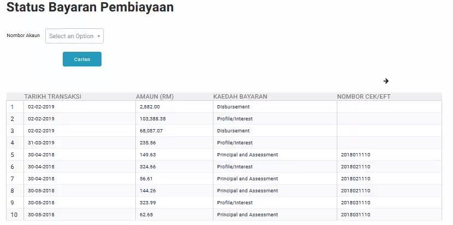Image resolution: width=453 pixels, height=225 pixels.
Task: Click Principal and Assessment in row 7
Action: (x=247, y=179)
